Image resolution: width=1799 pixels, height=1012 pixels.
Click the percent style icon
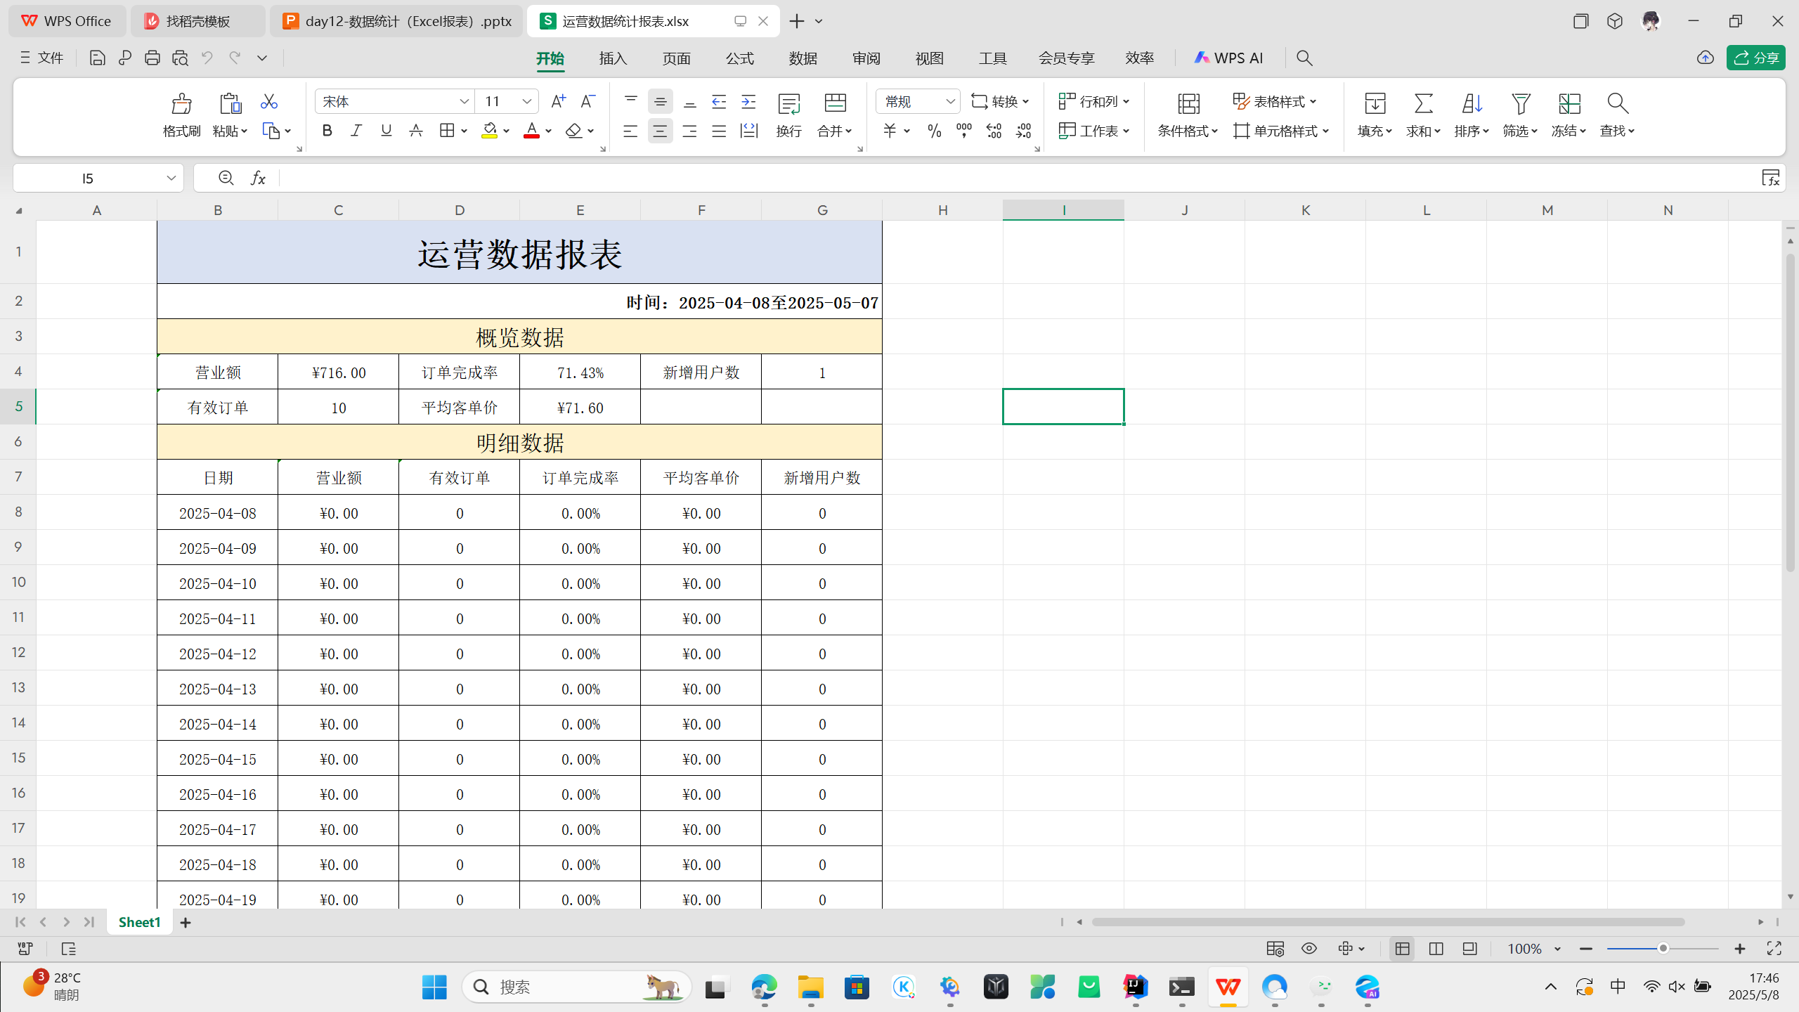pyautogui.click(x=934, y=131)
